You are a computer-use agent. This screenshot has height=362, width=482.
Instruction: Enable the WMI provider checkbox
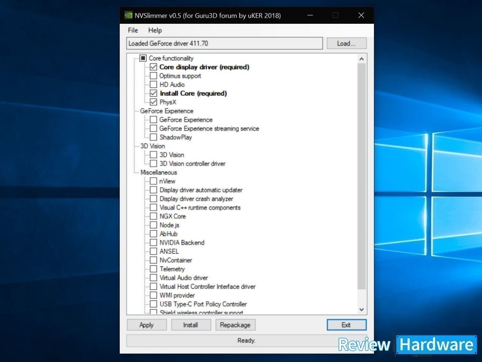coord(153,295)
